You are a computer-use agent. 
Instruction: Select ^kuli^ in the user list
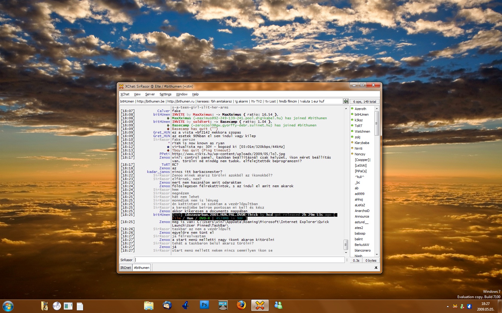(359, 177)
